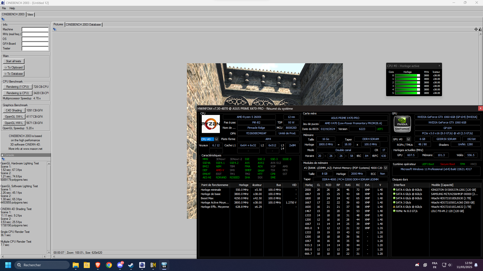The height and width of the screenshot is (271, 483).
Task: Click the Tester input field
Action: (x=35, y=48)
